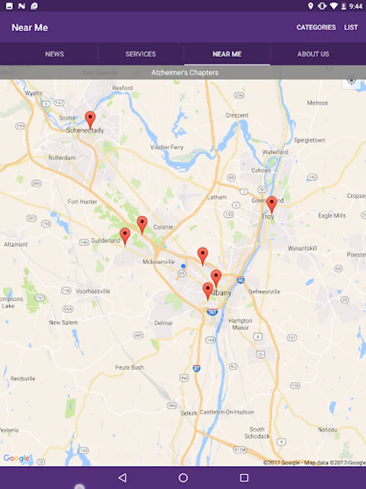Tap the Altamont map label

pos(16,244)
